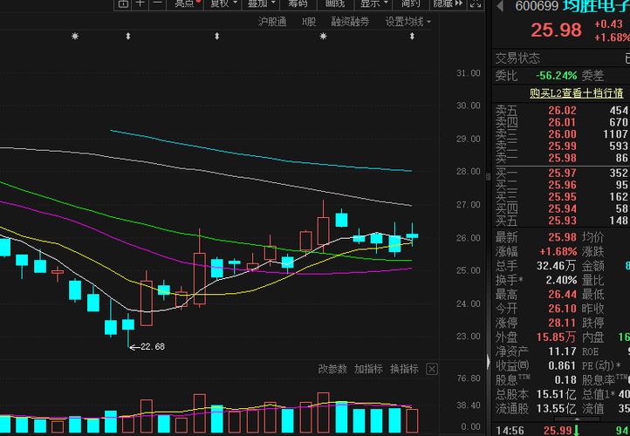Click the 收益 value 0.861
Viewport: 630px width, 436px height.
562,365
